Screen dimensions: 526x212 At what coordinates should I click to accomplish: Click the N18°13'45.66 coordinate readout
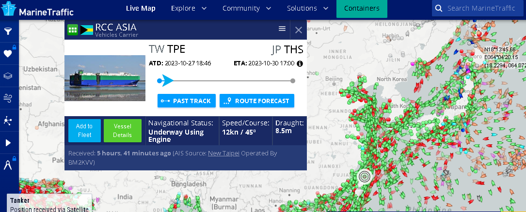tap(500, 49)
